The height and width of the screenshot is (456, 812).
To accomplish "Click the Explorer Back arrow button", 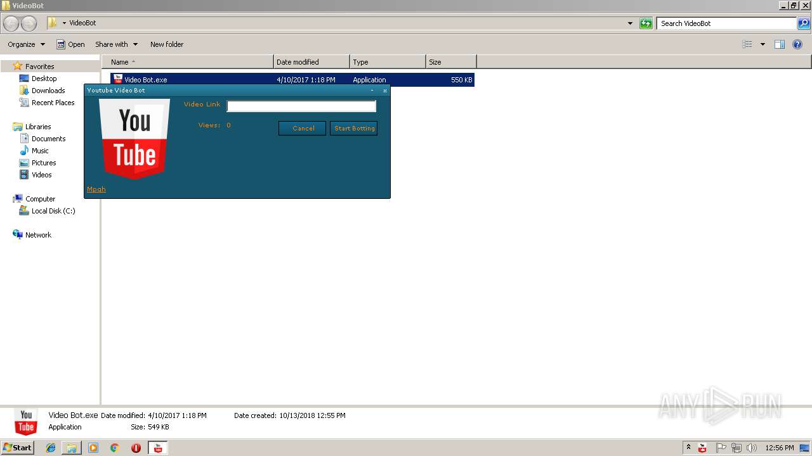I will pyautogui.click(x=11, y=23).
